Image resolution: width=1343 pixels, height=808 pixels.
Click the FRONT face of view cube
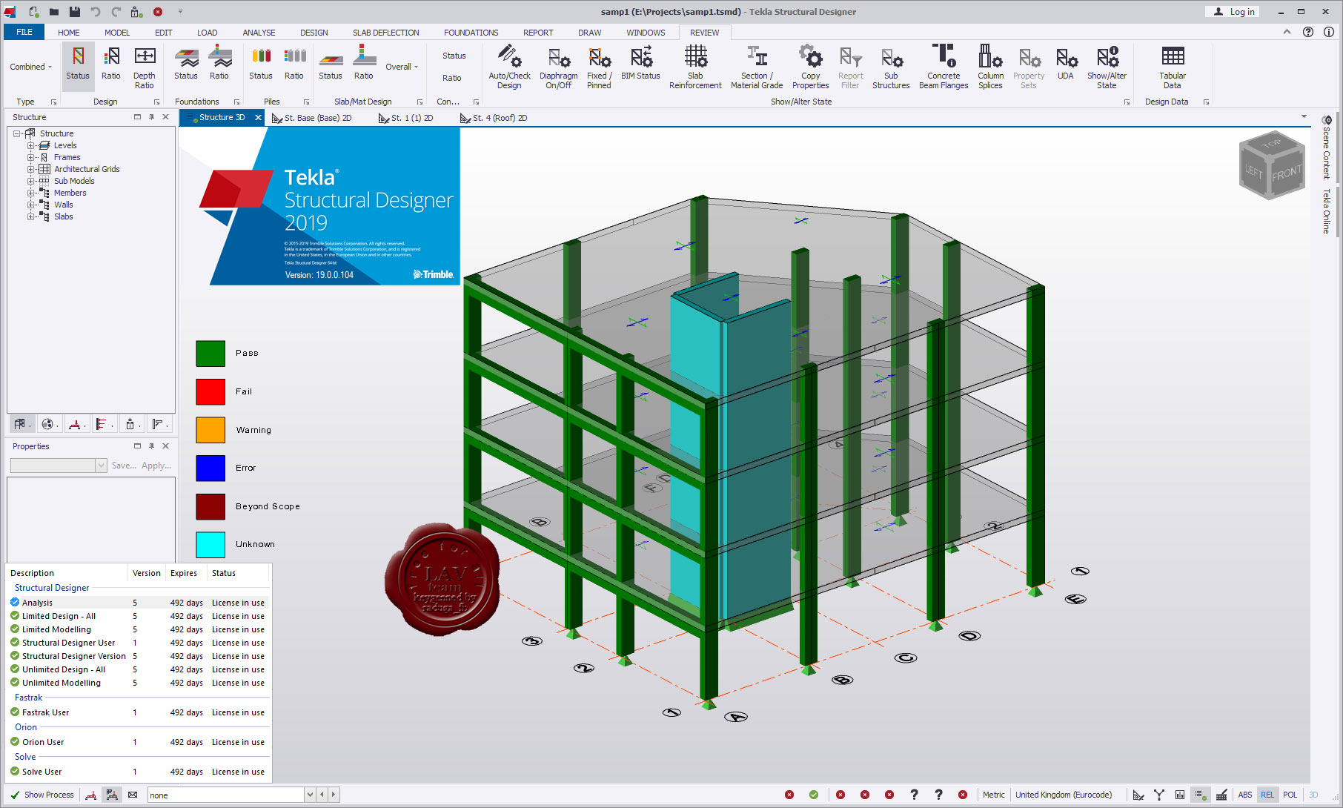pyautogui.click(x=1287, y=174)
